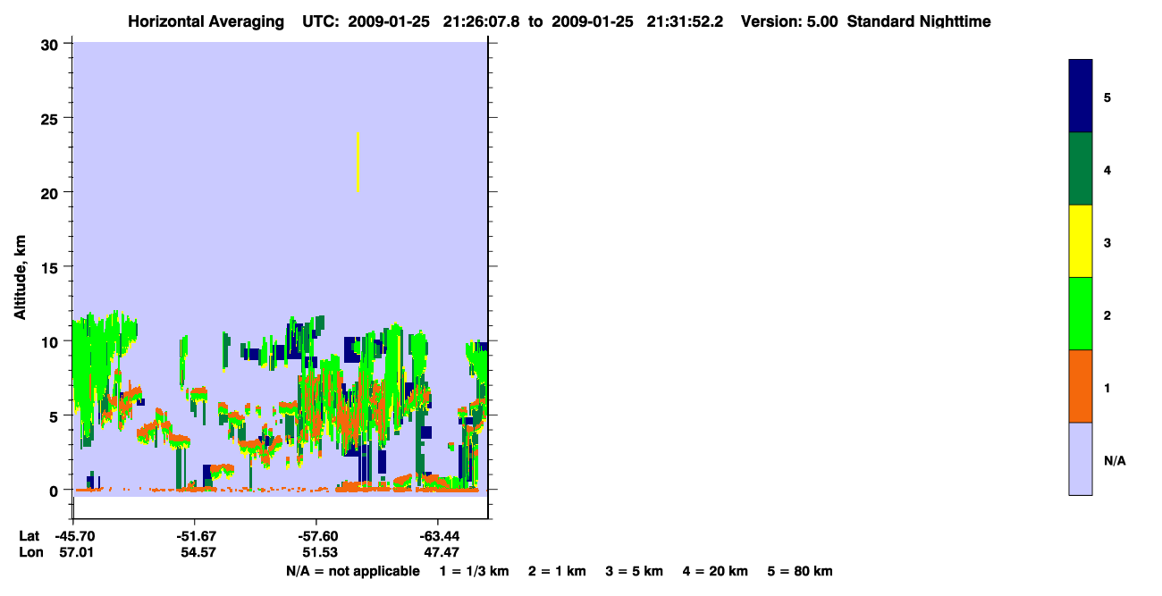Click the color bar label '5'
Image resolution: width=1162 pixels, height=596 pixels.
point(1107,97)
